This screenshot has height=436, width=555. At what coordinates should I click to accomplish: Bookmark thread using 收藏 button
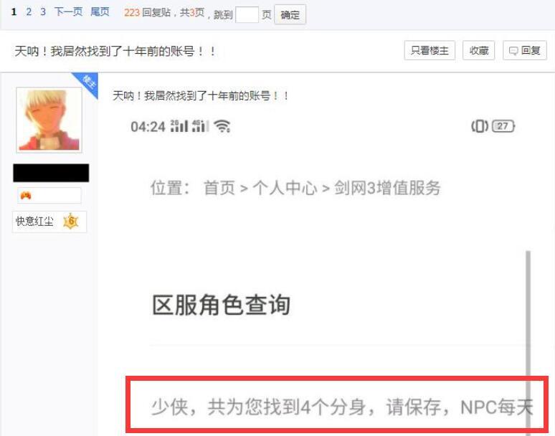[478, 51]
